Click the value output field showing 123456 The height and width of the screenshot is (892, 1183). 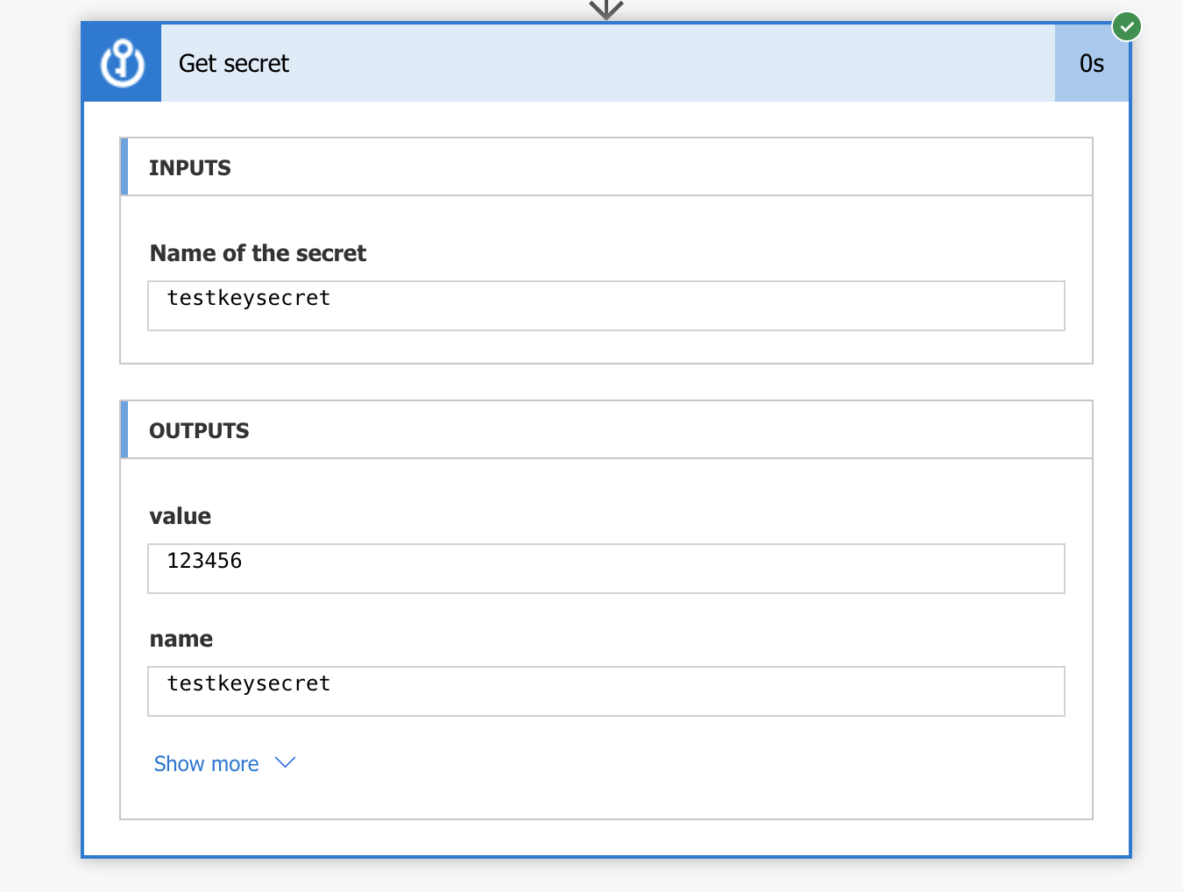pos(606,569)
